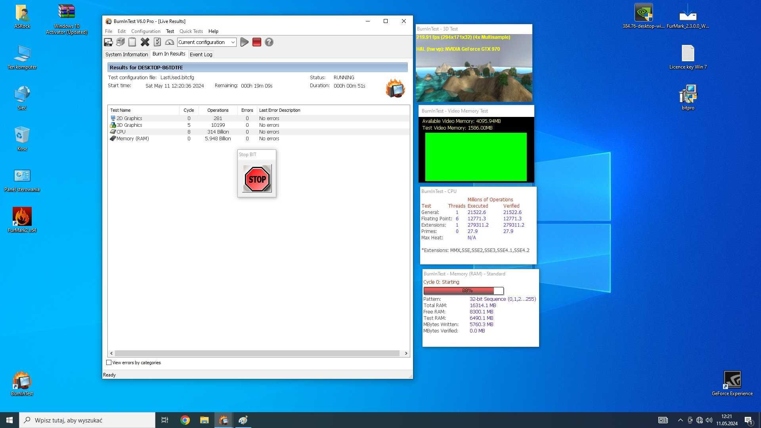
Task: Click the Run/Play test icon in toolbar
Action: coord(244,42)
